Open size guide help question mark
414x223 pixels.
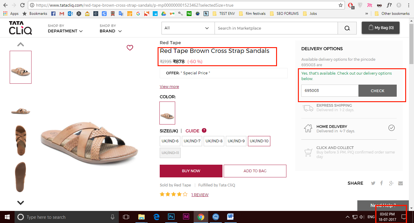tap(204, 131)
